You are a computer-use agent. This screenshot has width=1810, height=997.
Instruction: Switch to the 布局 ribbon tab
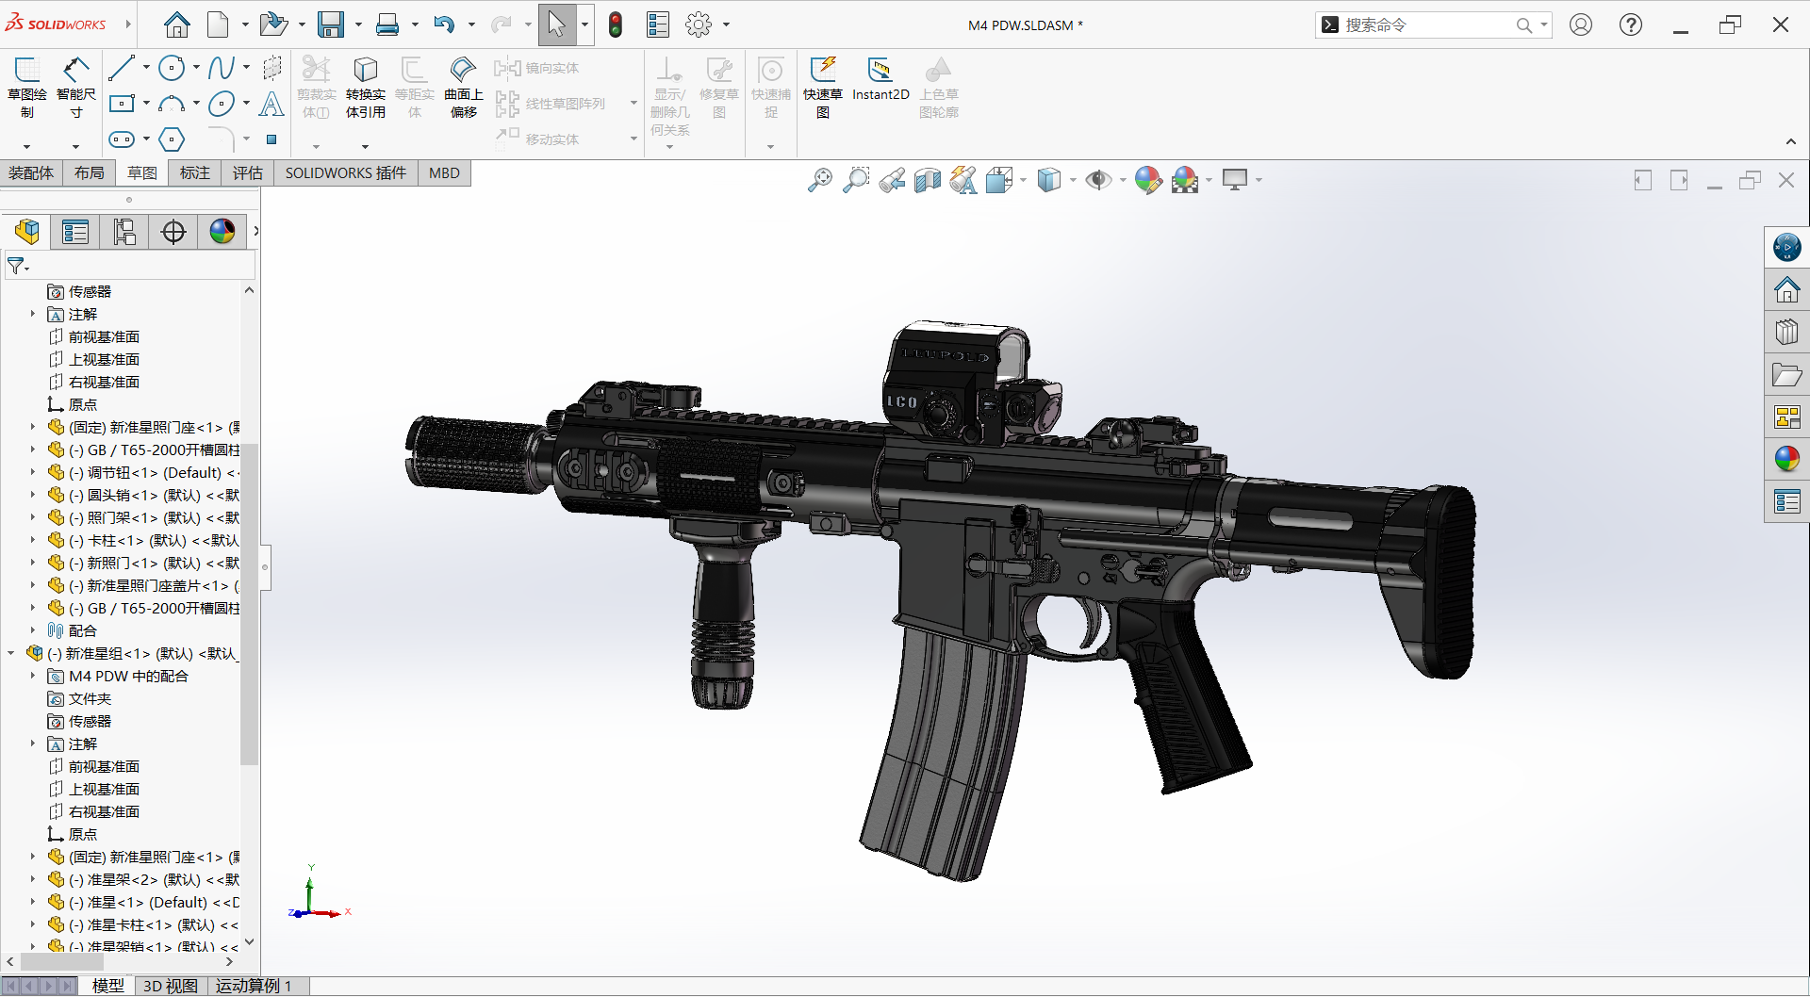tap(90, 173)
